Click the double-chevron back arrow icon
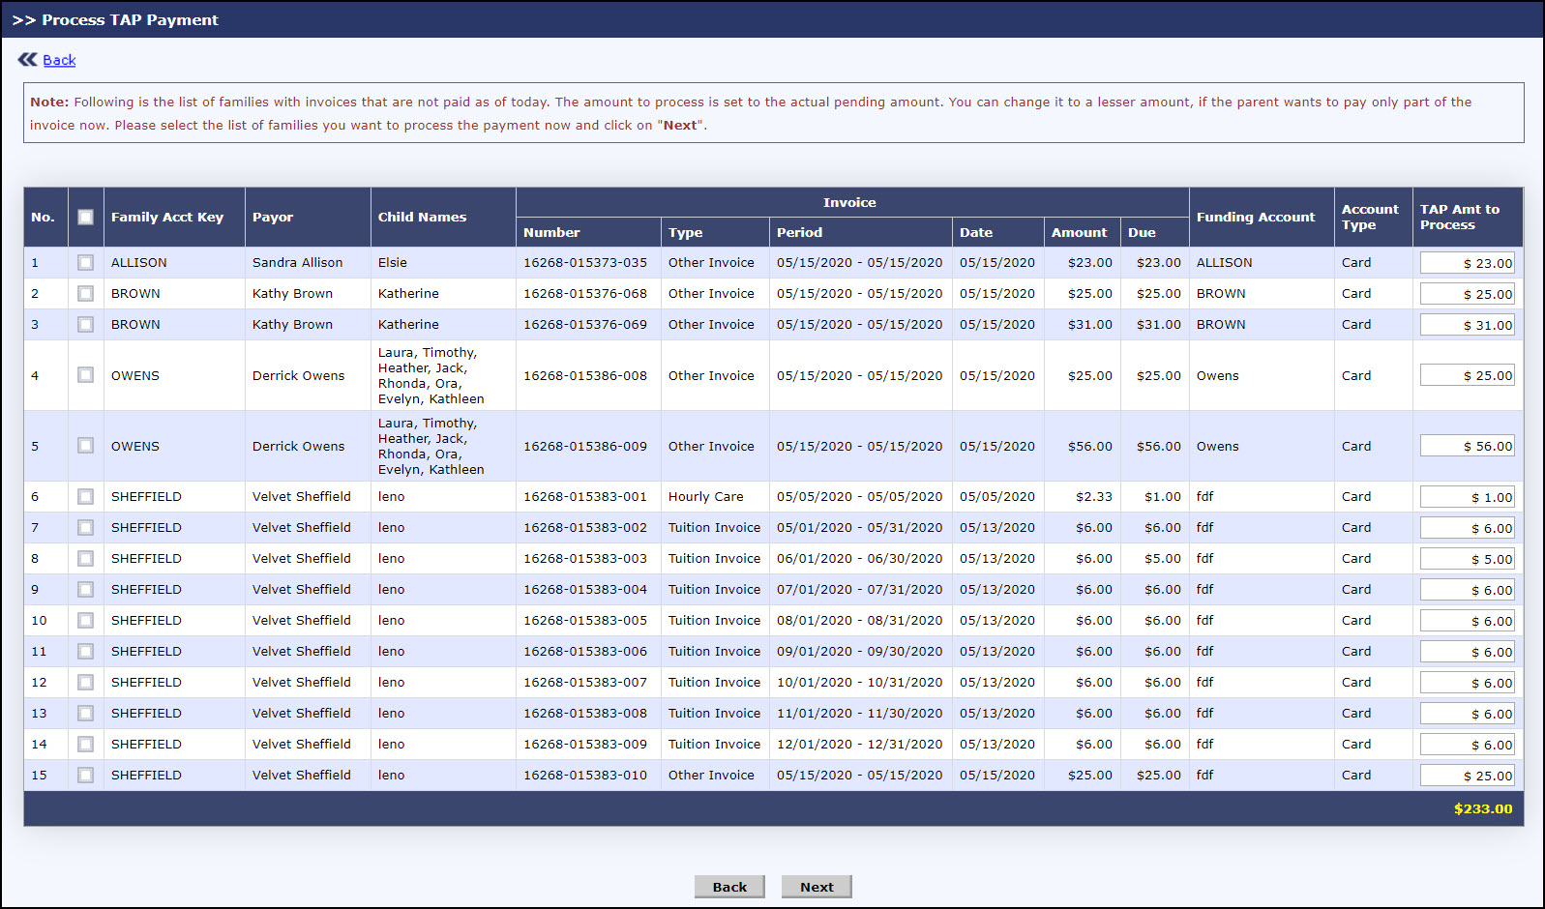Screen dimensions: 1545x909 (x=27, y=60)
